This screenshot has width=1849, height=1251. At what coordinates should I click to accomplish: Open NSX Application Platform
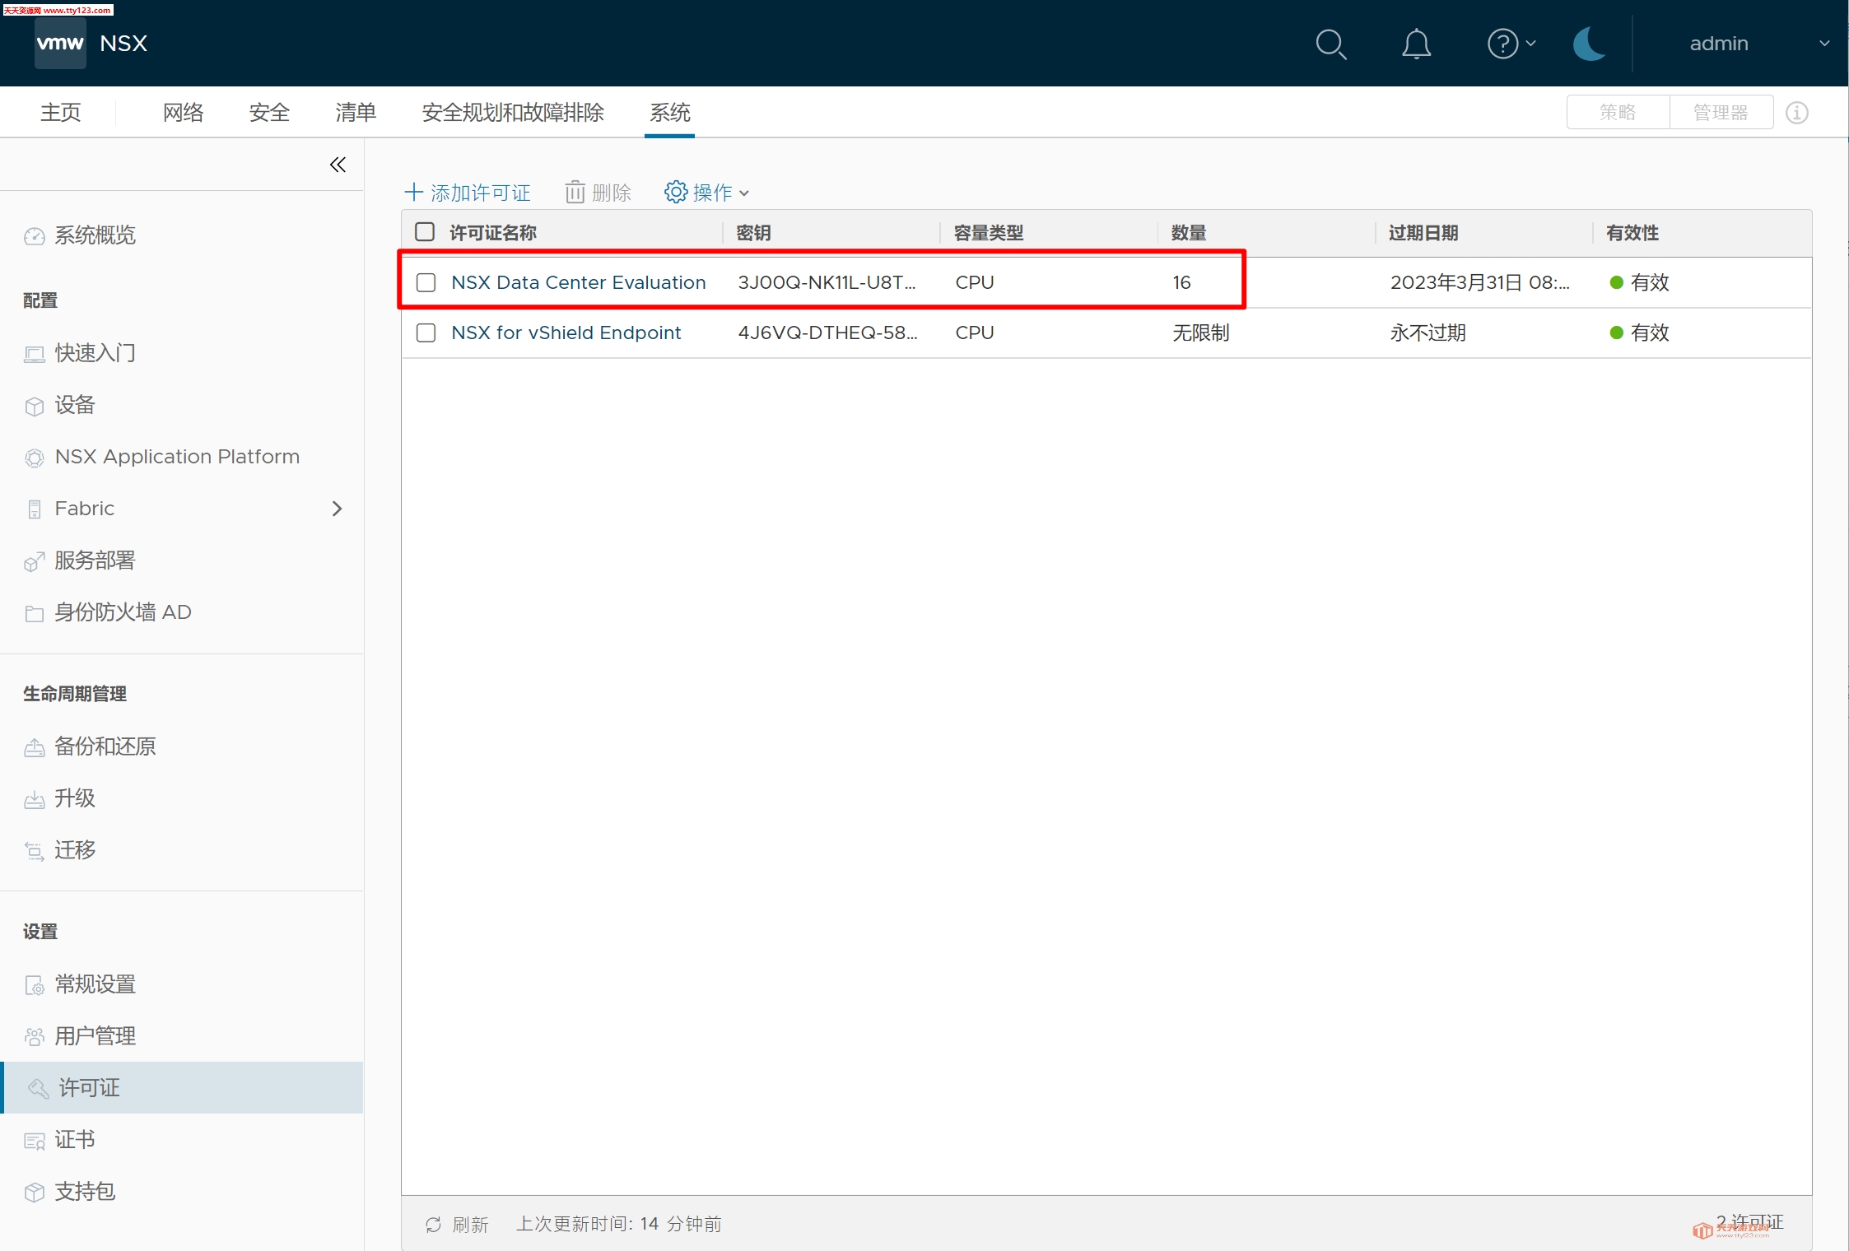click(177, 457)
